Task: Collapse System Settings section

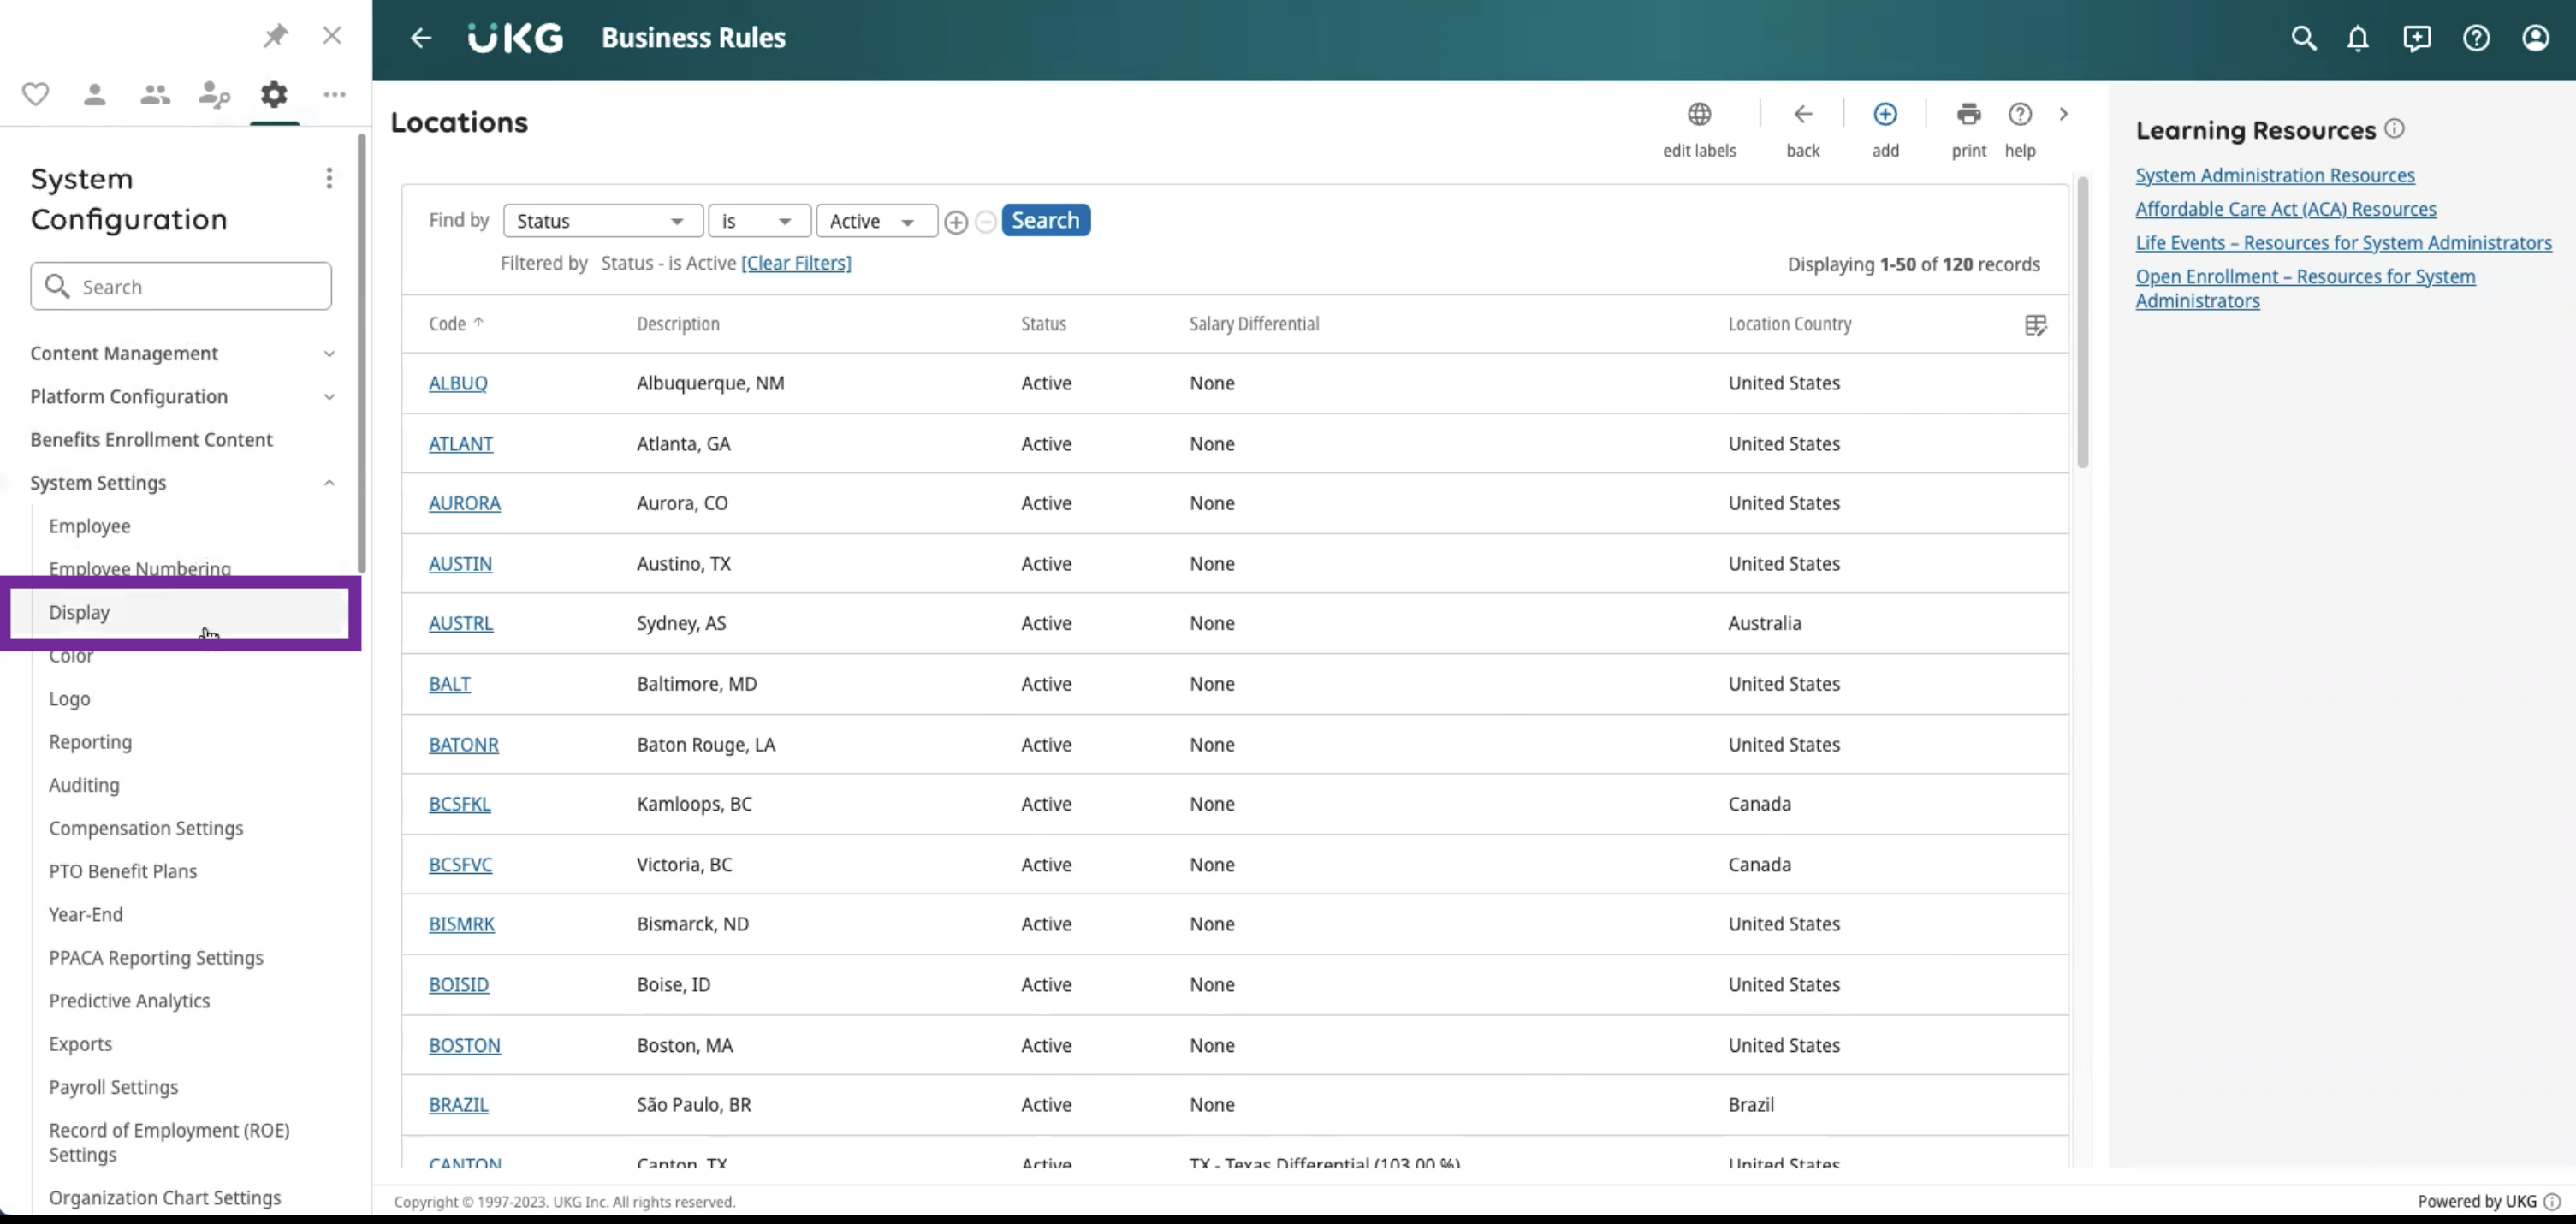Action: 182,482
